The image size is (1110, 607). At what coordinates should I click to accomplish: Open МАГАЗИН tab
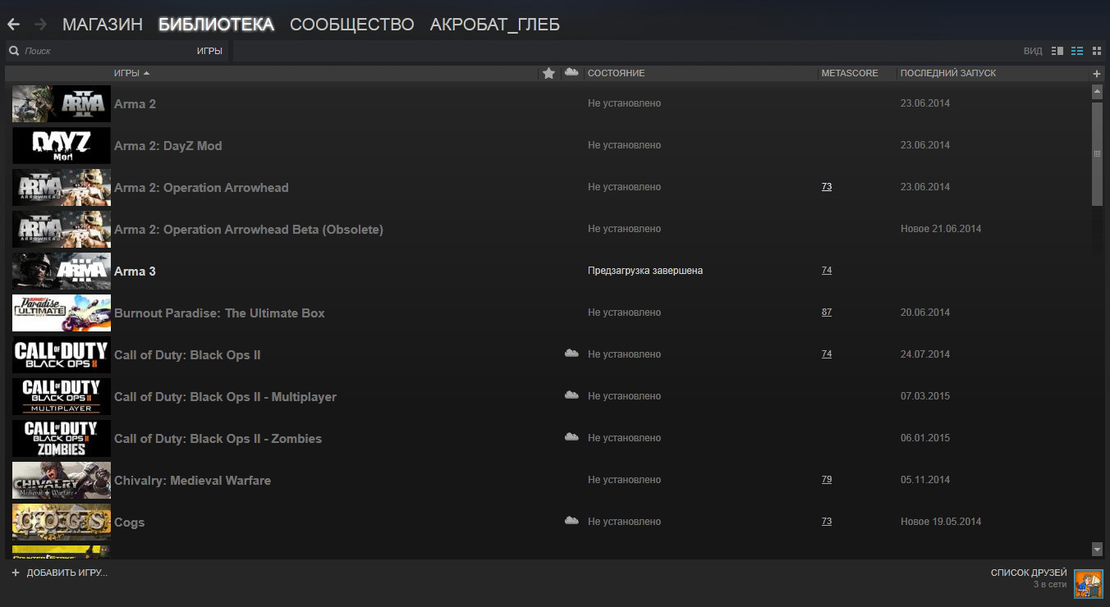click(103, 25)
